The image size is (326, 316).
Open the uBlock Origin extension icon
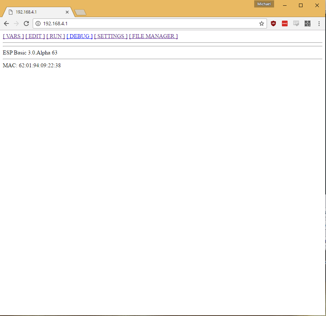pyautogui.click(x=273, y=23)
